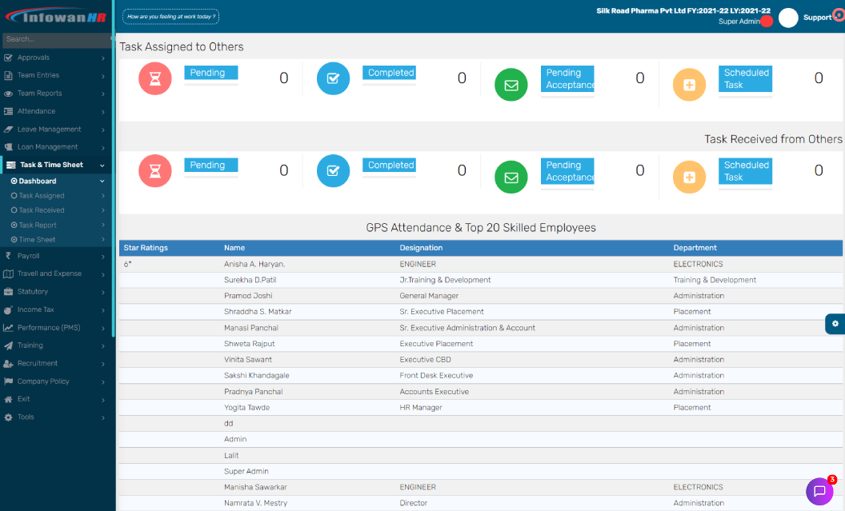The height and width of the screenshot is (511, 845).
Task: Expand the Leave Management menu
Action: click(49, 130)
